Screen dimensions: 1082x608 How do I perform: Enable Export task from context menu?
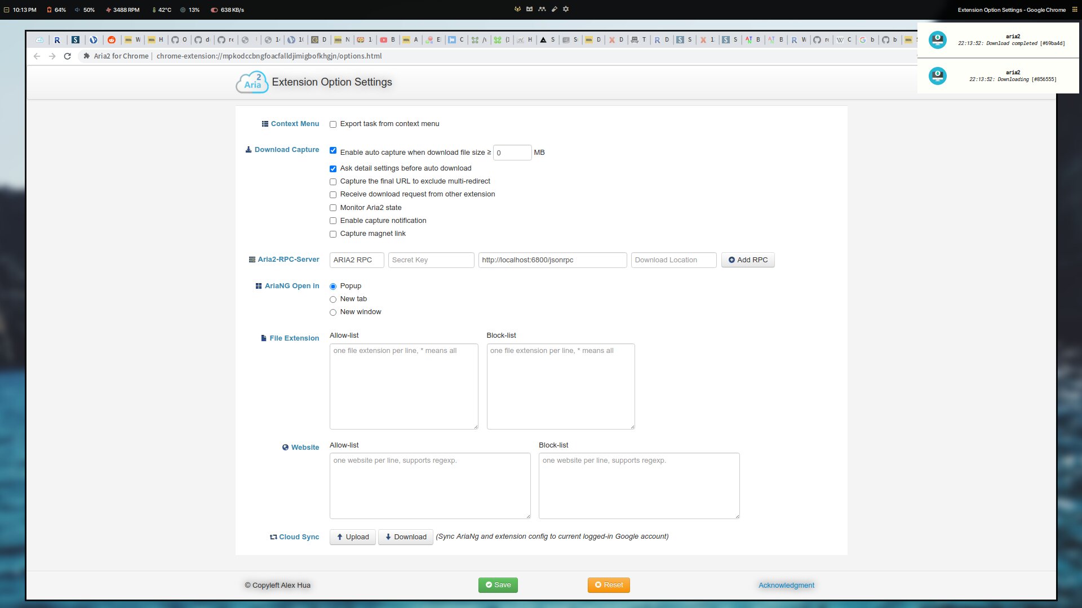pos(333,124)
